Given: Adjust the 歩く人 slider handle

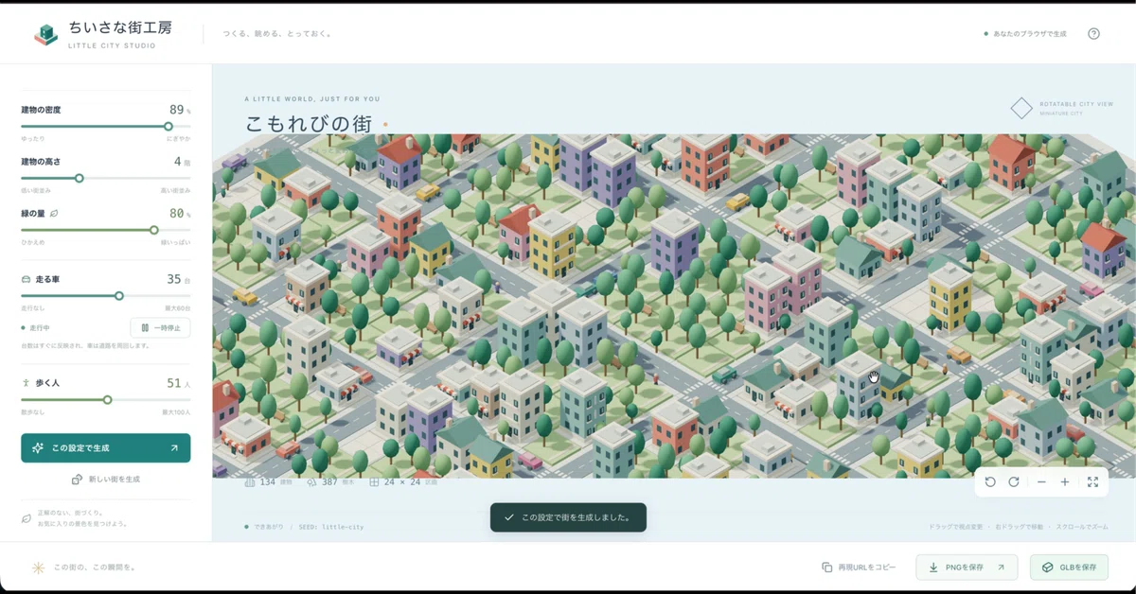Looking at the screenshot, I should [108, 399].
